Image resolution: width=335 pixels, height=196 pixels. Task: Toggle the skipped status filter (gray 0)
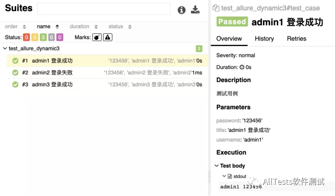point(52,37)
